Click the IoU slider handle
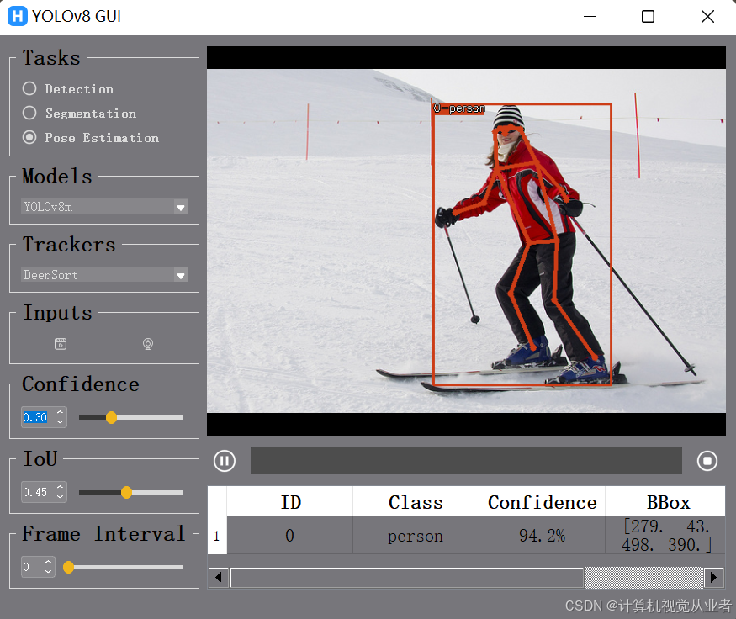This screenshot has height=619, width=736. point(126,492)
